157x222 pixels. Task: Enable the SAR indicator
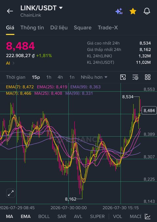click(x=62, y=216)
